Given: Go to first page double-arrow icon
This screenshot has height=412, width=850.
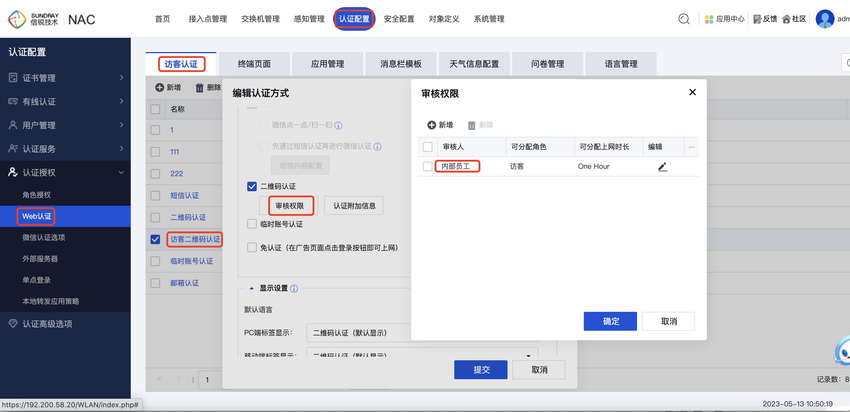Looking at the screenshot, I should [x=160, y=378].
